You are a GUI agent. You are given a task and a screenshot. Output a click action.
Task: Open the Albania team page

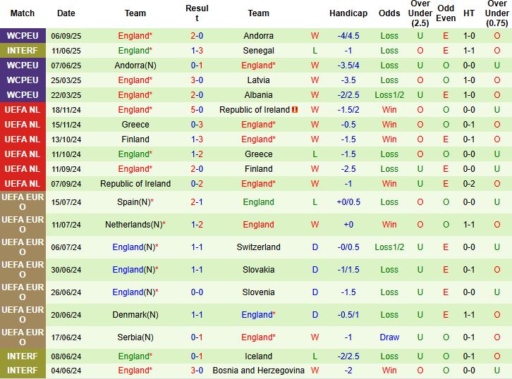click(258, 95)
